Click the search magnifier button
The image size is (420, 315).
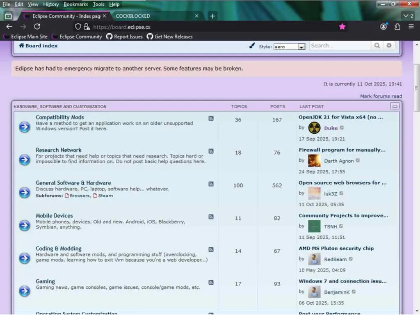(377, 46)
